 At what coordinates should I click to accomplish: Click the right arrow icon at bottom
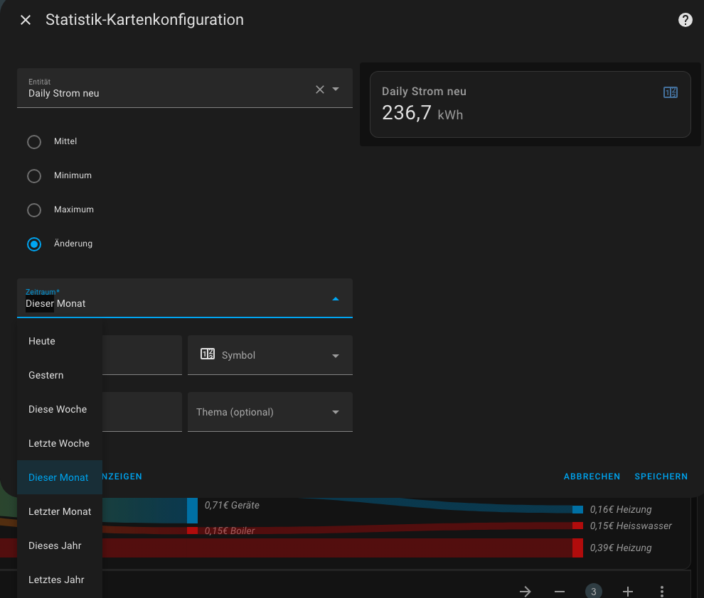tap(526, 591)
